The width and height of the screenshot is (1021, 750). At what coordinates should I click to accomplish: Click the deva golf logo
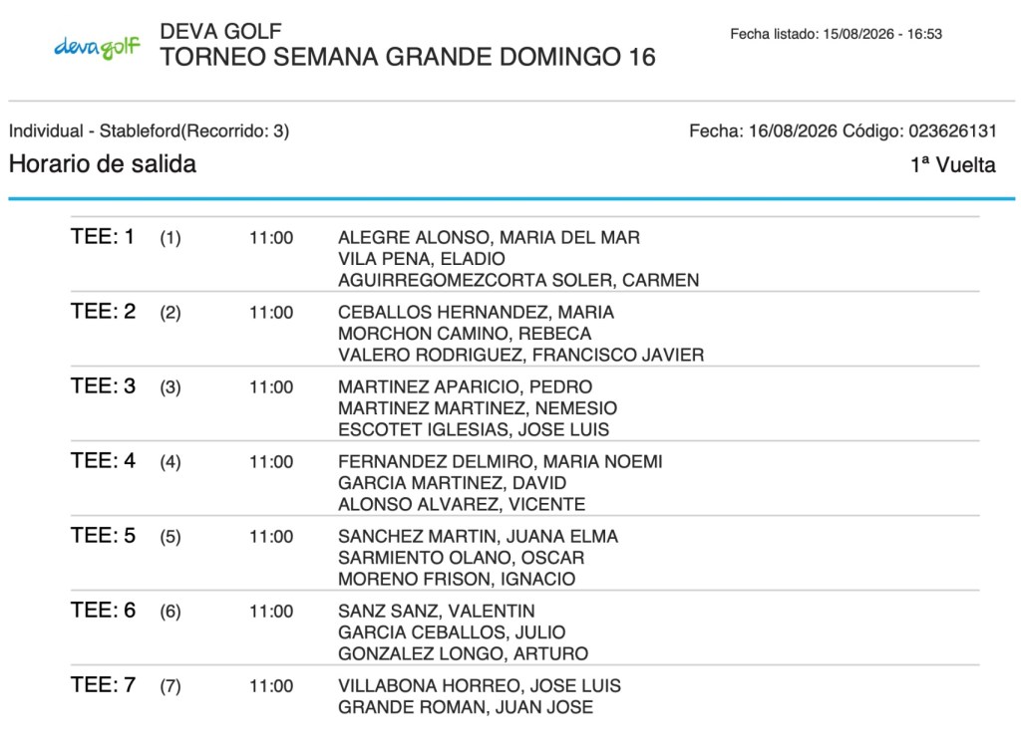[x=97, y=48]
